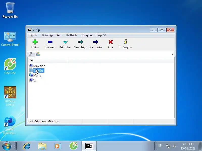The height and width of the screenshot is (151, 202).
Task: Launch DOSBox 0.74-3 desktop shortcut
Action: (x=10, y=96)
